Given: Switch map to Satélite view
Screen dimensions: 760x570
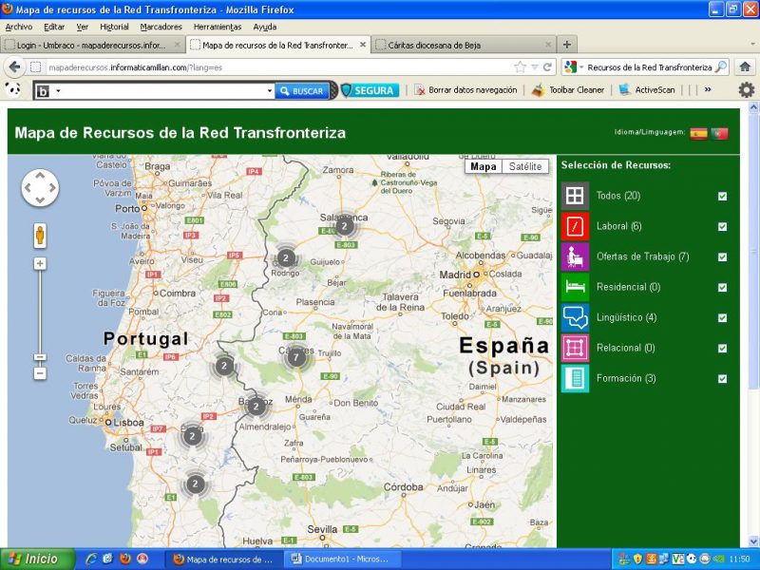Looking at the screenshot, I should 525,166.
